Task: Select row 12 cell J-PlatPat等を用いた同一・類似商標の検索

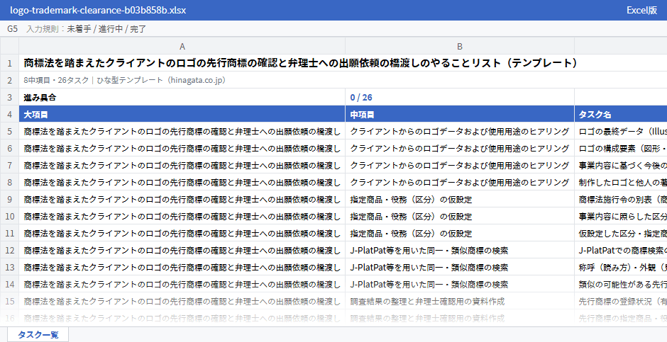Action: 459,250
